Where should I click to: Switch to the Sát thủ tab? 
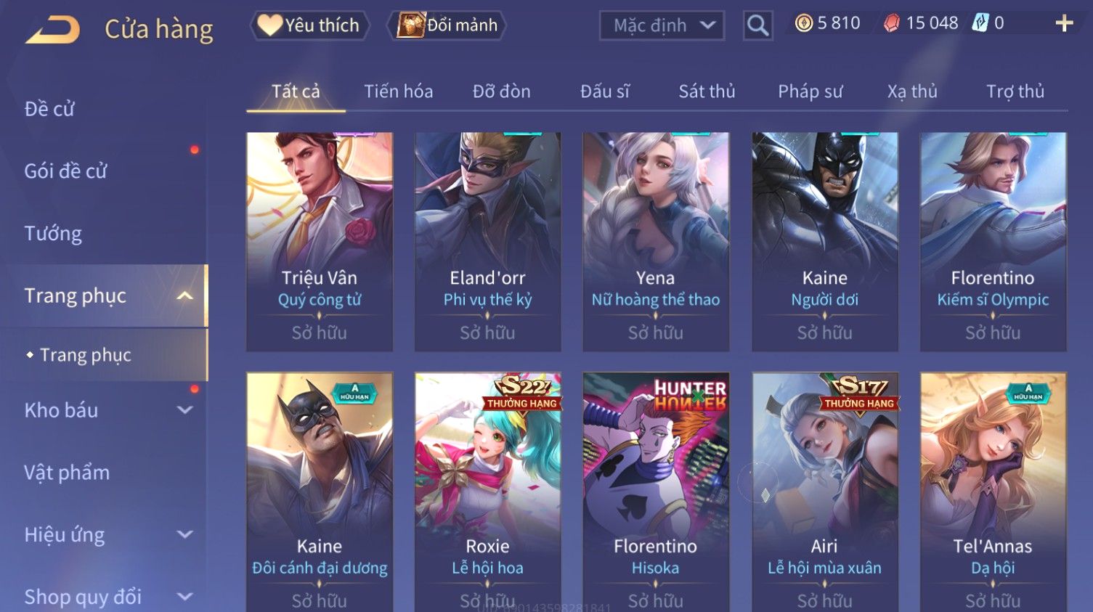(x=707, y=91)
